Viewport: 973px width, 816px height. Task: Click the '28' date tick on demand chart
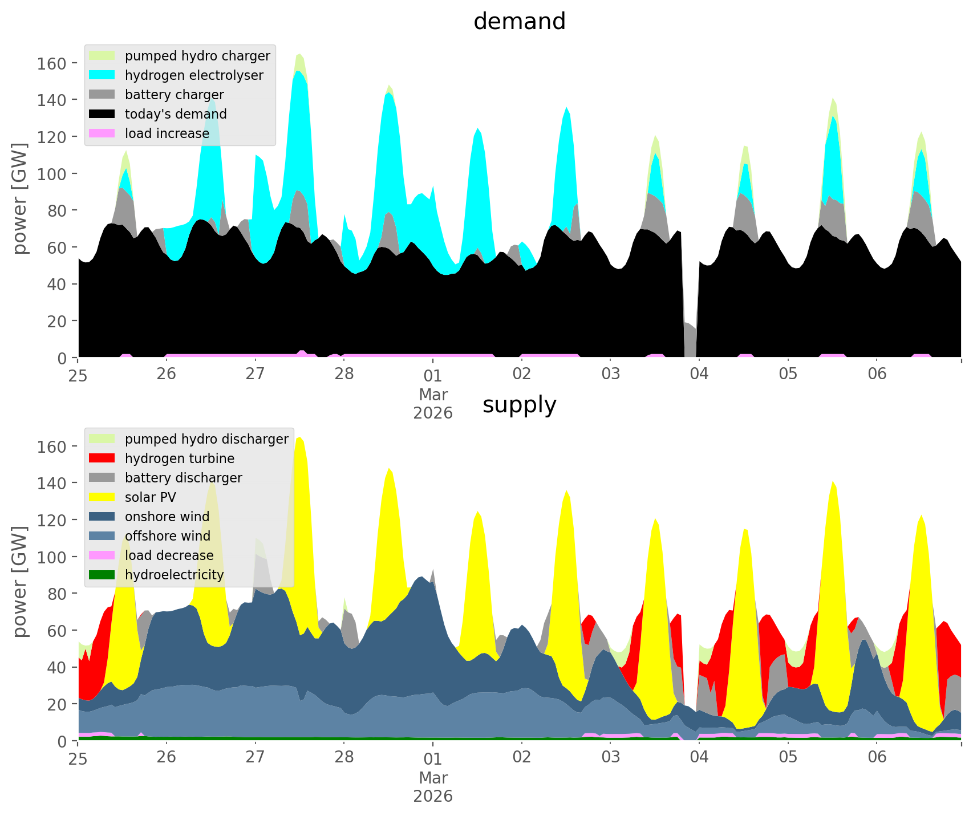pos(344,375)
